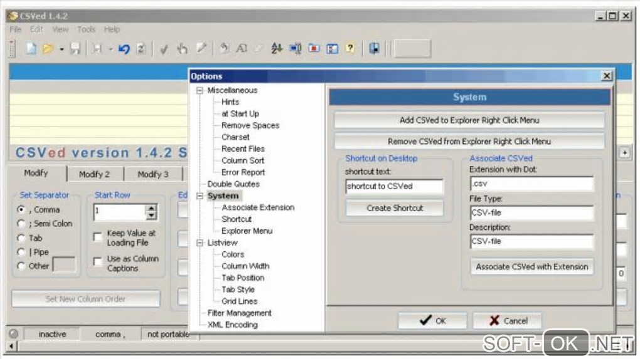Screen dimensions: 640x359
Task: Click the red square toolbar icon
Action: coord(314,48)
